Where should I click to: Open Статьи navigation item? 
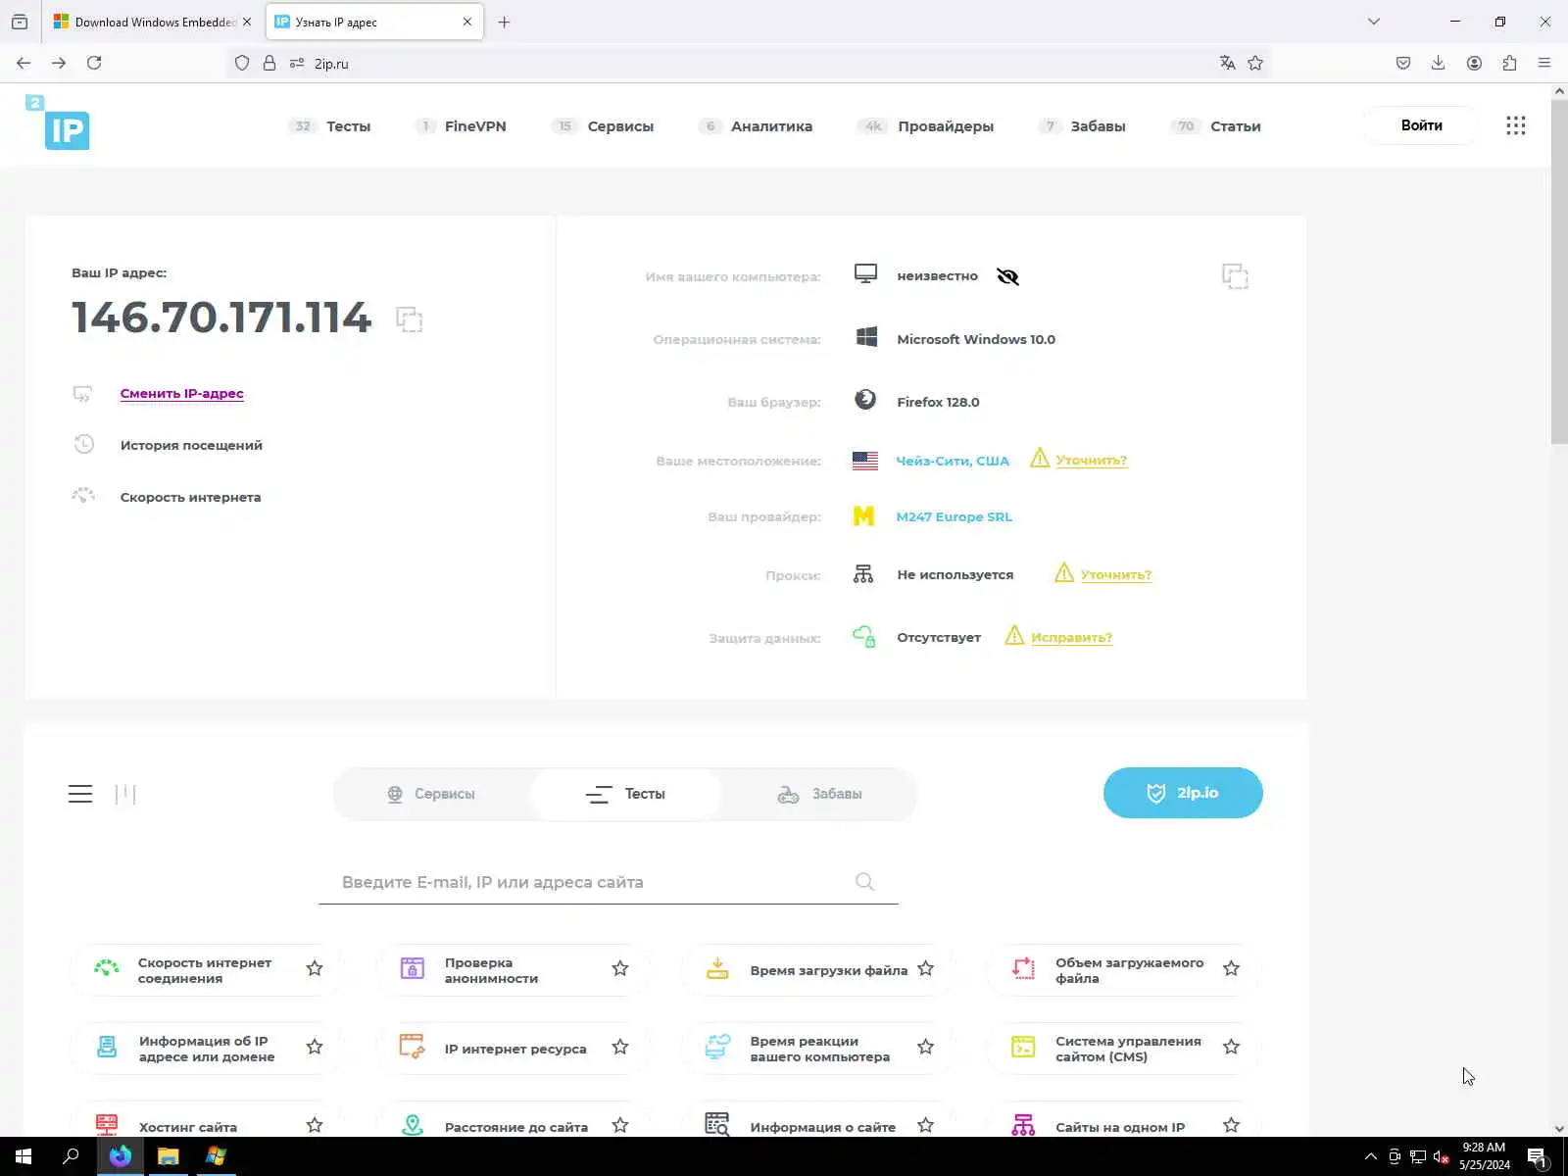(x=1235, y=126)
